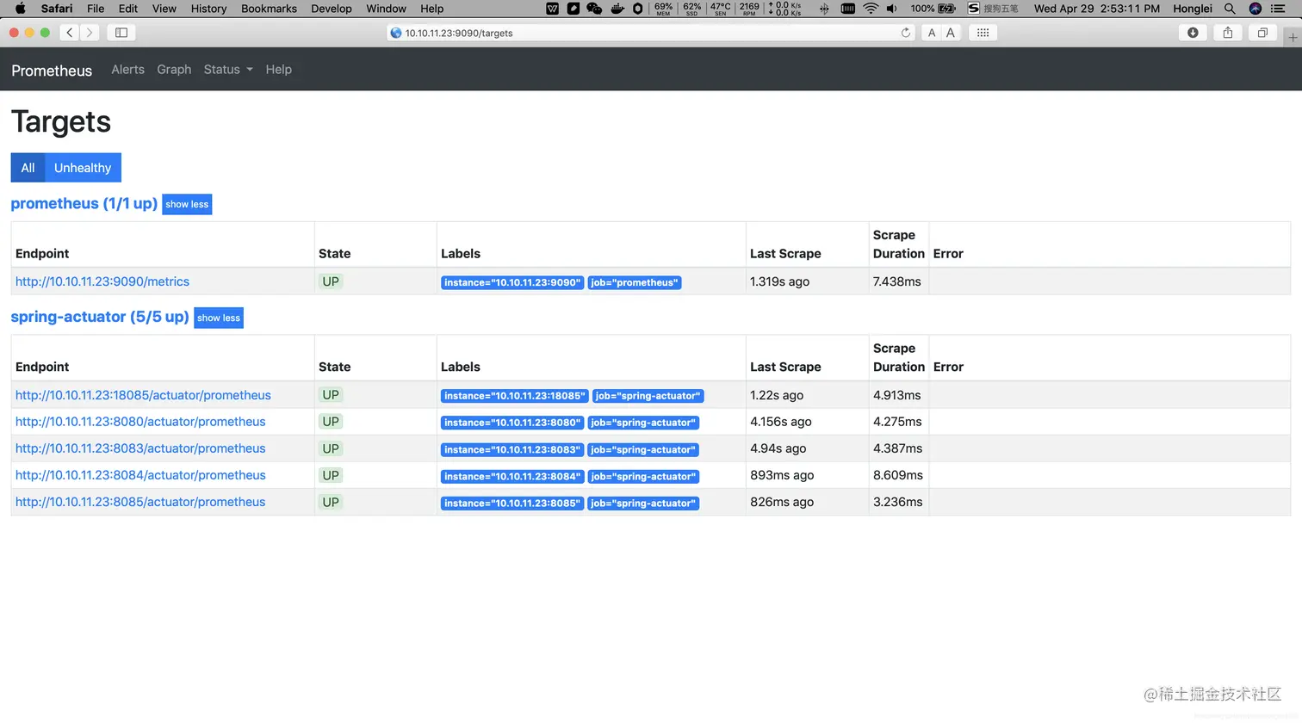Click the instance="10.10.11.23:8084" label
This screenshot has height=723, width=1302.
coord(512,476)
